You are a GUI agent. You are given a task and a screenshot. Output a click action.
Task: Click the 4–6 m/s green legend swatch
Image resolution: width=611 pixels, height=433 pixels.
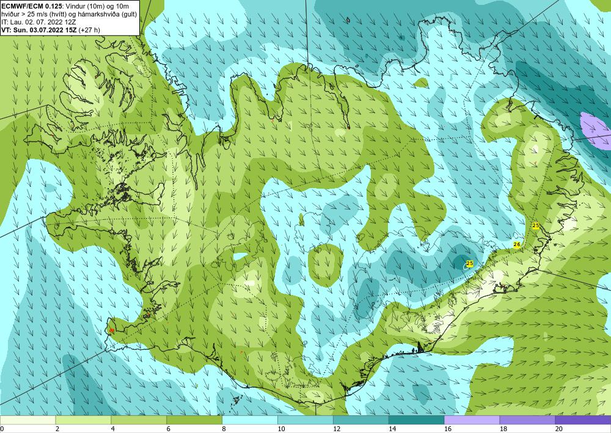click(x=139, y=420)
